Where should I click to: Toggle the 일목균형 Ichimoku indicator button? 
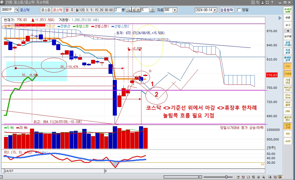(x=288, y=126)
